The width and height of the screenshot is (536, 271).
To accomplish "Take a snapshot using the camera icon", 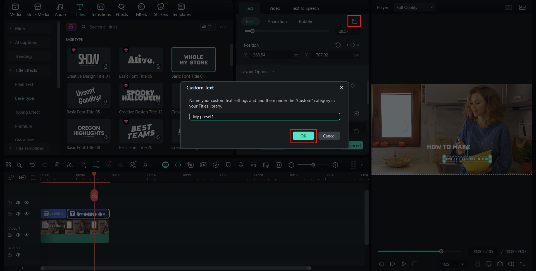I will pos(500,263).
